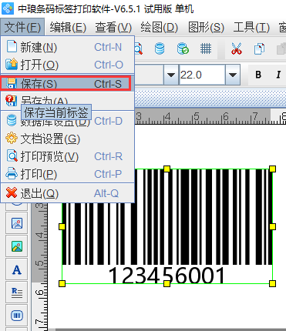Click the database cylinder toolbar icon
This screenshot has height=331, width=286.
coord(160,48)
